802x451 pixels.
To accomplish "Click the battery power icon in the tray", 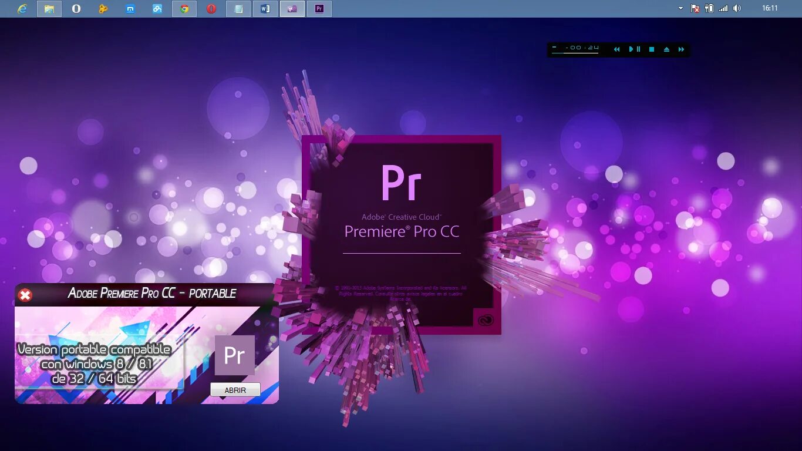I will tap(709, 8).
